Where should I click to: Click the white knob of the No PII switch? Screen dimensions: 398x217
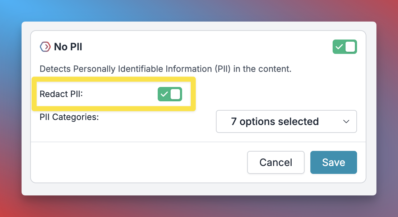(x=350, y=47)
